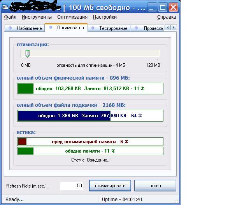Open the Процессы tab

point(151,28)
